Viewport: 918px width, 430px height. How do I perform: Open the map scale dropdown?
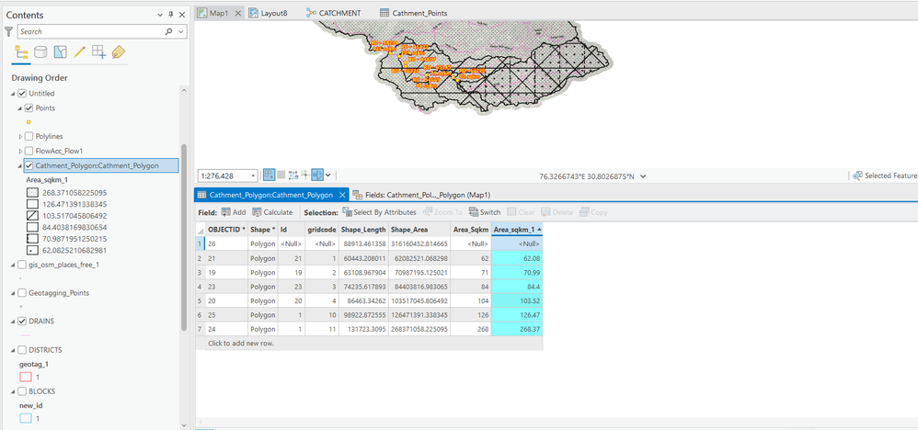pos(253,175)
